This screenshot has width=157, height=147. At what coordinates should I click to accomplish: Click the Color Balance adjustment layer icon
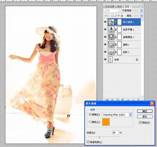[x=111, y=30]
